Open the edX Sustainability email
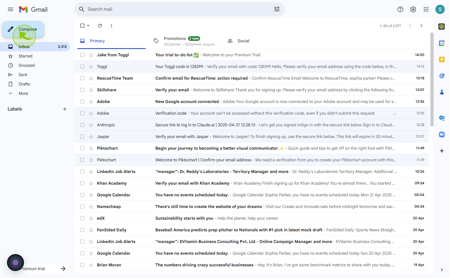The height and width of the screenshot is (278, 450). coord(252,218)
